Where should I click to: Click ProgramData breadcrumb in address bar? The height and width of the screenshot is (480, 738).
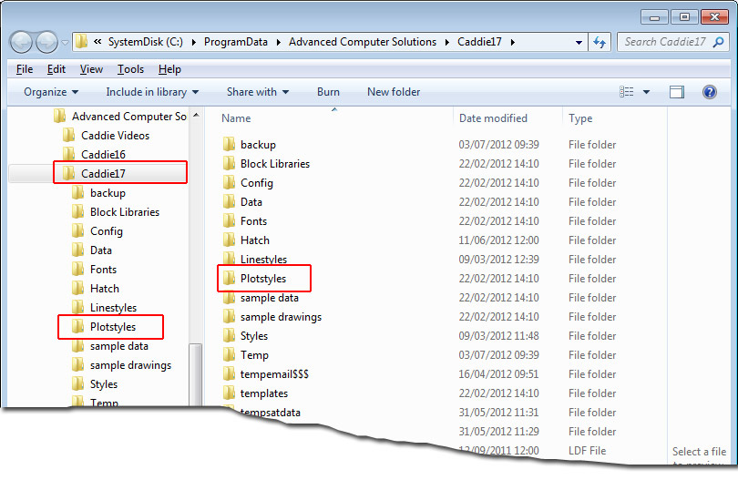click(x=236, y=42)
